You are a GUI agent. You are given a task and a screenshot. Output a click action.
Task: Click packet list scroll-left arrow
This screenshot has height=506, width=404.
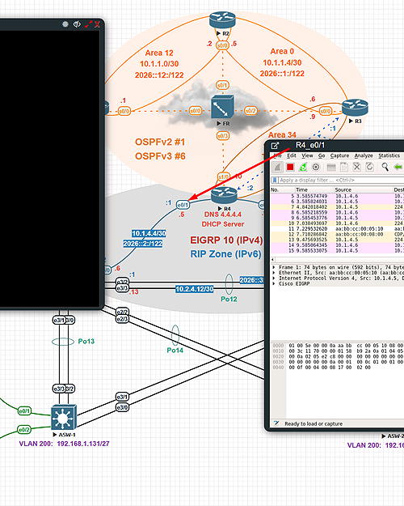(x=273, y=259)
